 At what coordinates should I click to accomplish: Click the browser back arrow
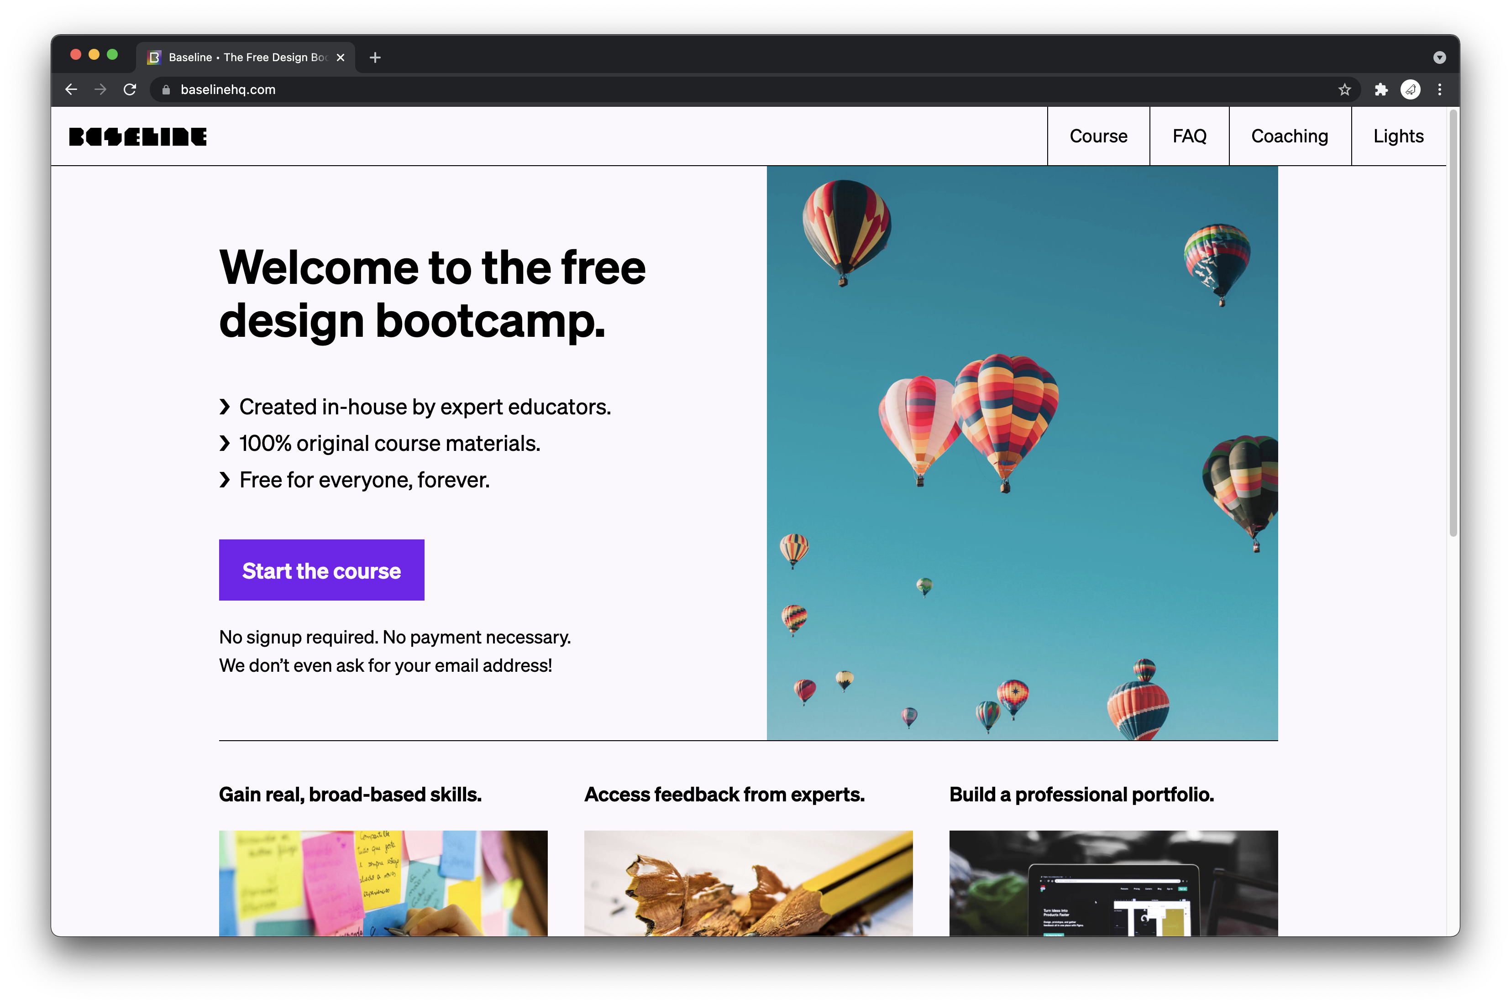pos(71,89)
